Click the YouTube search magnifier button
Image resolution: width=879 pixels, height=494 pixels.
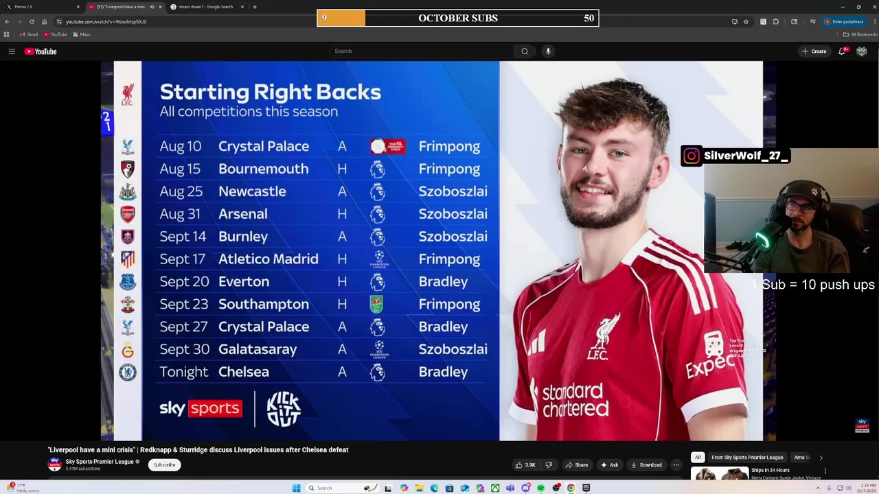(525, 51)
